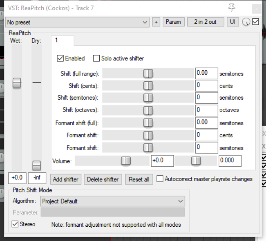
Task: Click the Shift (semitones) value field
Action: coord(206,98)
